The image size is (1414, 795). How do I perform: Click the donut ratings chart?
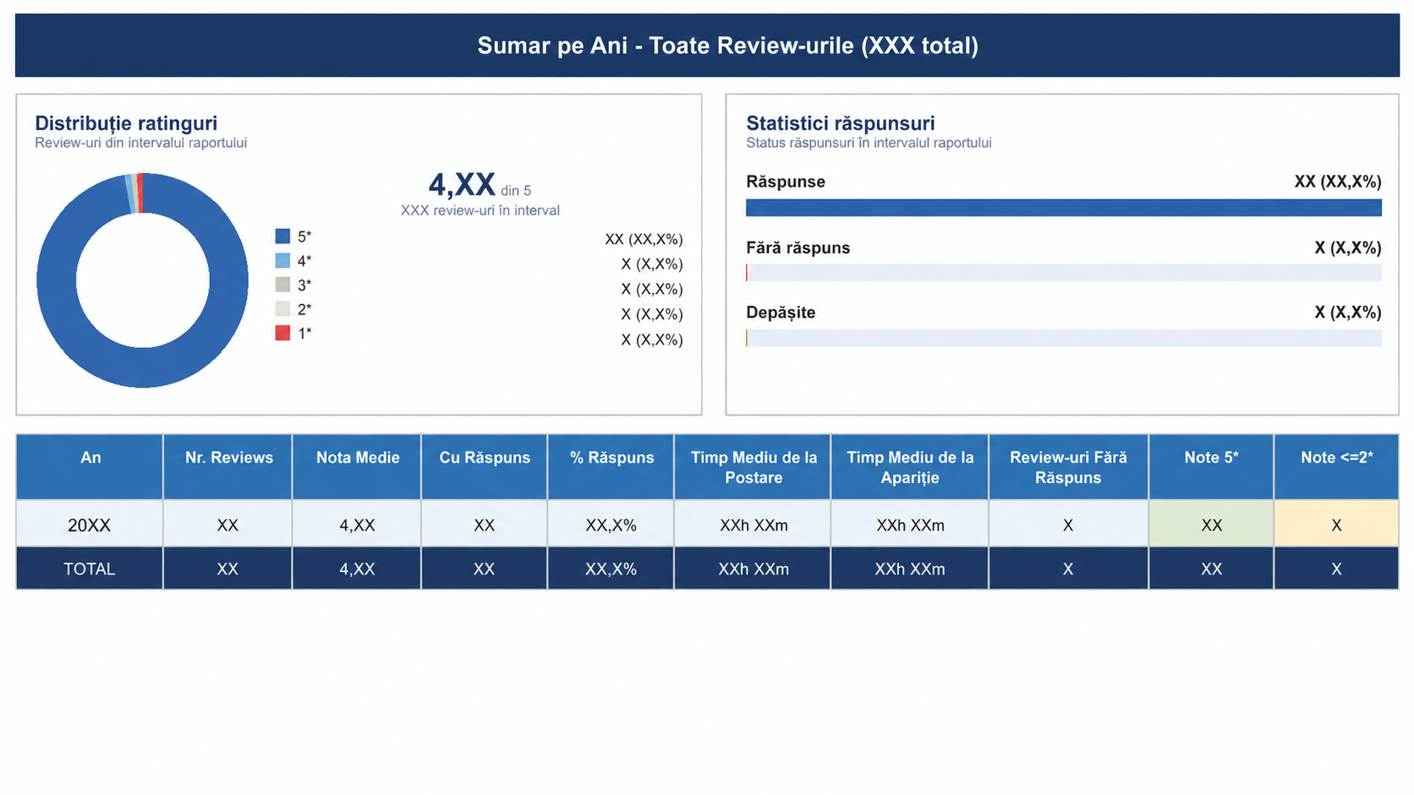(142, 280)
